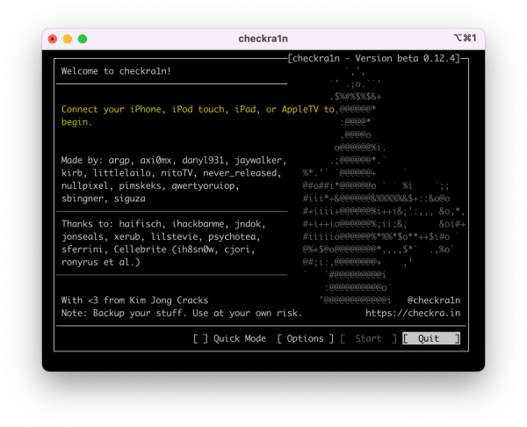This screenshot has width=527, height=427.
Task: Click the With <3 from Kim Jong Cracks text
Action: (x=134, y=300)
